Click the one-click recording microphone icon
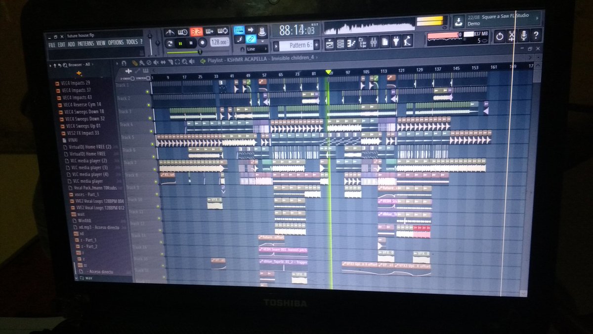The height and width of the screenshot is (334, 593). click(523, 35)
